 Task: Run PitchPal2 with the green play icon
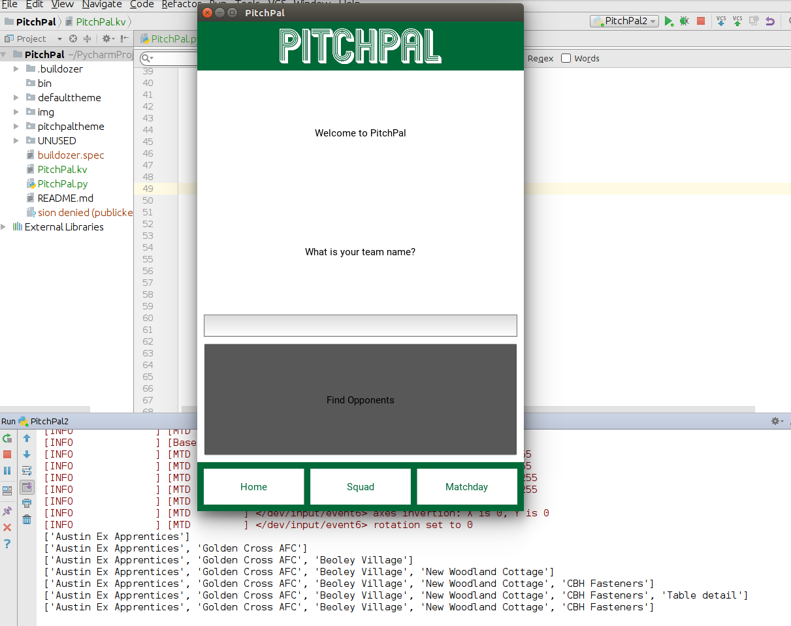click(x=669, y=21)
